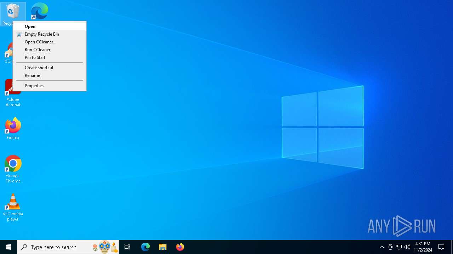Choose Empty Recycle Bin in the context menu

(50, 34)
